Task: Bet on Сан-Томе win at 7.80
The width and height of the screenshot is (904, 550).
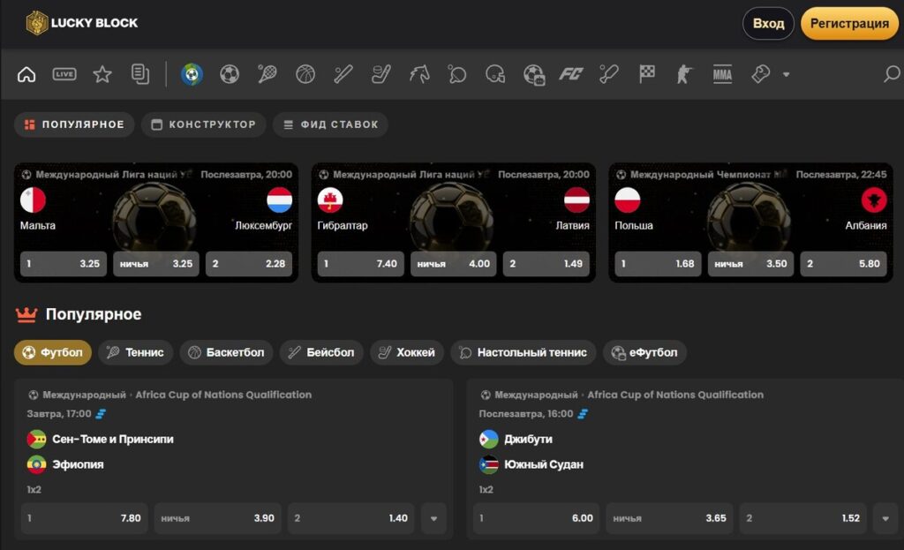Action: click(x=84, y=518)
